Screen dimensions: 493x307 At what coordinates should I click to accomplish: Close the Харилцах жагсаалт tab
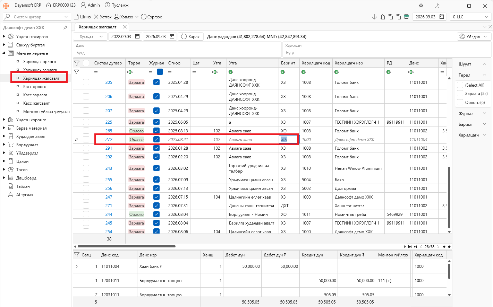[x=125, y=27]
